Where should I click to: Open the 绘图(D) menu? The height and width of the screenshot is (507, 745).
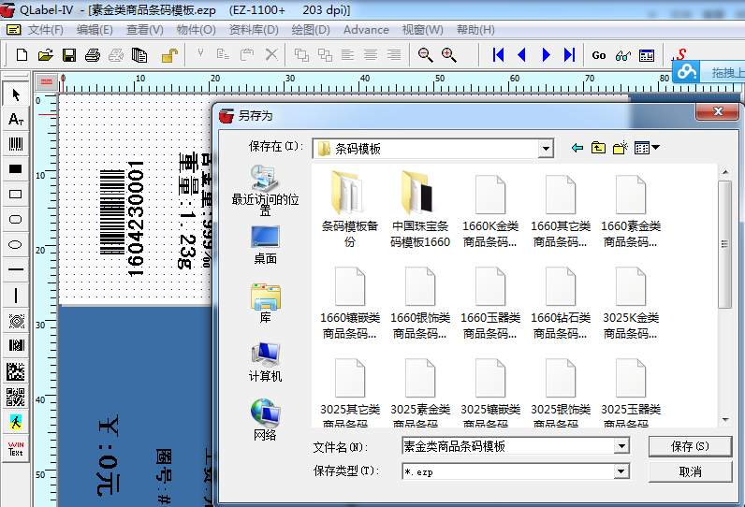point(311,30)
